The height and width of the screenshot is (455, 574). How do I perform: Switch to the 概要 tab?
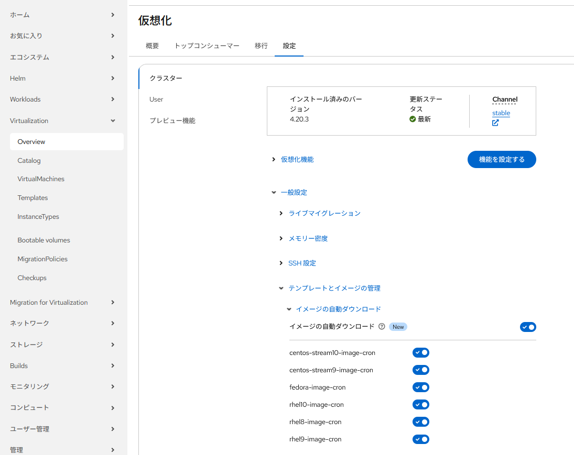coord(152,46)
